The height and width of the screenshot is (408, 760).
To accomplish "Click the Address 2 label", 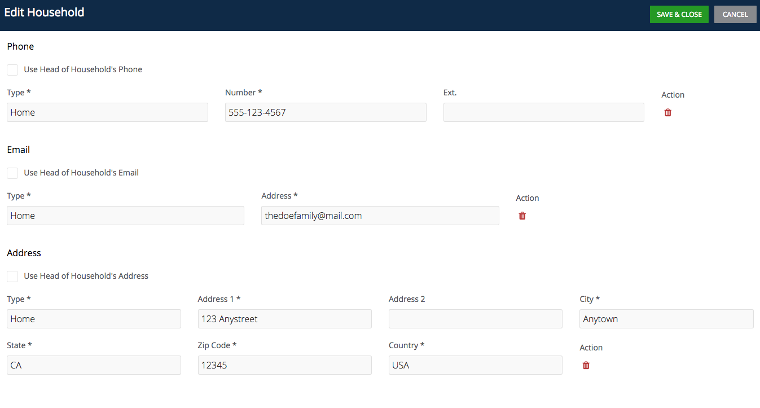I will [x=407, y=299].
